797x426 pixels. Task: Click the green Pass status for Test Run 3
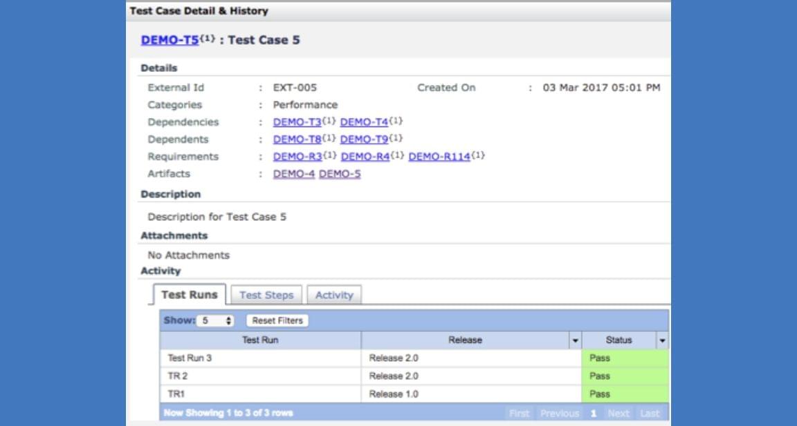pos(625,358)
